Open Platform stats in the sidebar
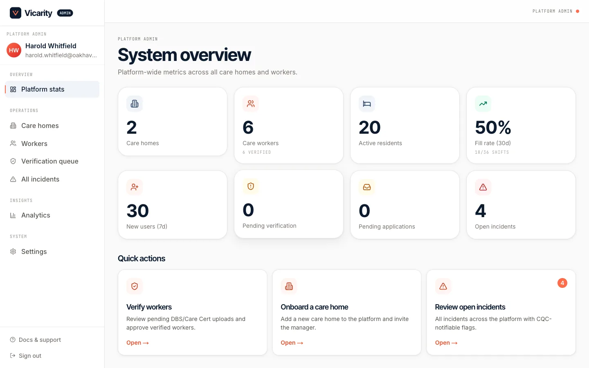The image size is (589, 368). point(52,89)
